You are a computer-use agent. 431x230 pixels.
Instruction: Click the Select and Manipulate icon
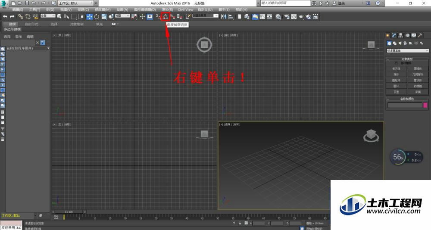click(142, 16)
